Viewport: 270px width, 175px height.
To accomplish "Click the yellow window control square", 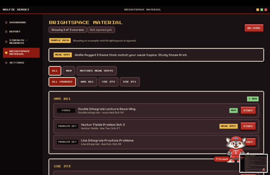I will tap(258, 10).
